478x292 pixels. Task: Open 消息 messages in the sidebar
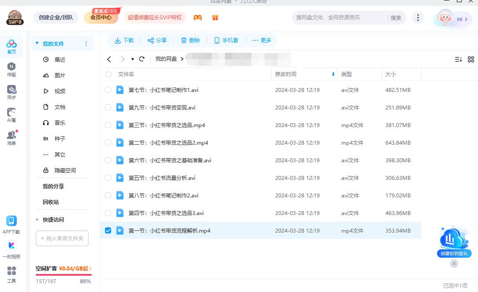point(11,138)
